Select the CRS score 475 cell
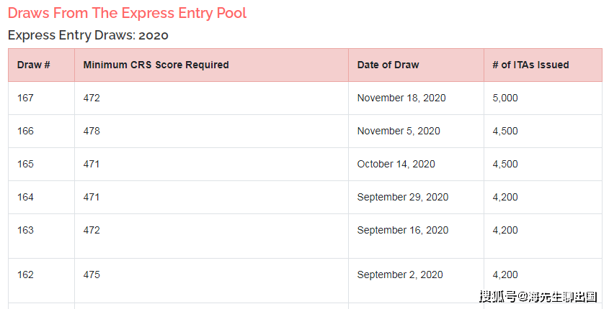This screenshot has width=609, height=309. tap(211, 280)
